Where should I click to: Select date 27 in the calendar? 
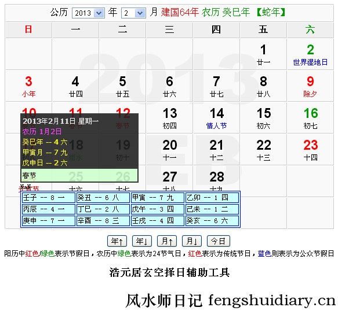(x=169, y=179)
